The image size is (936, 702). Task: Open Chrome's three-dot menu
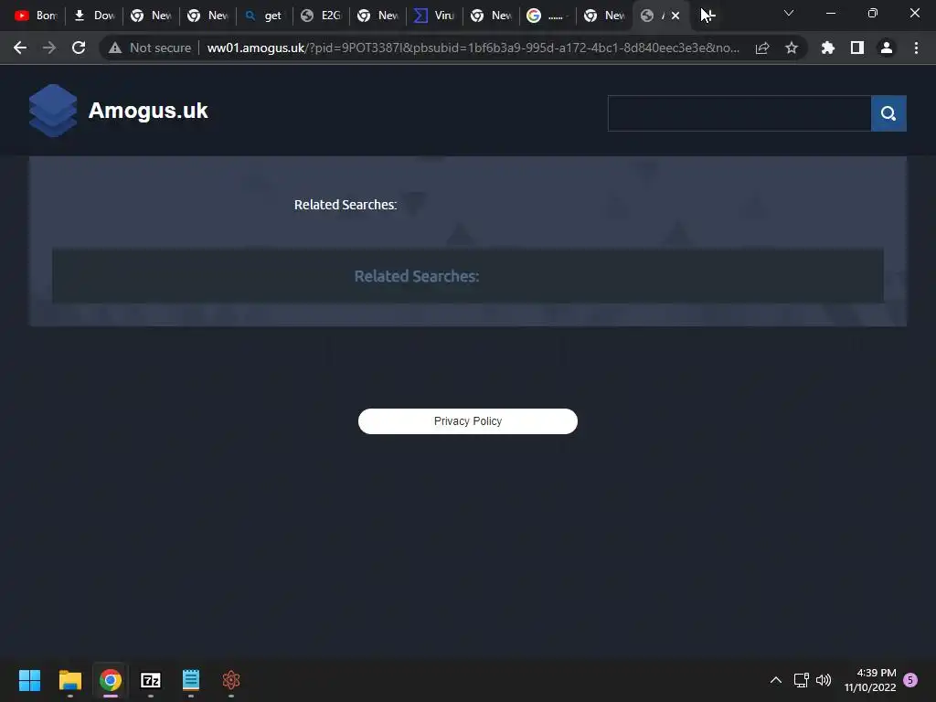[916, 48]
